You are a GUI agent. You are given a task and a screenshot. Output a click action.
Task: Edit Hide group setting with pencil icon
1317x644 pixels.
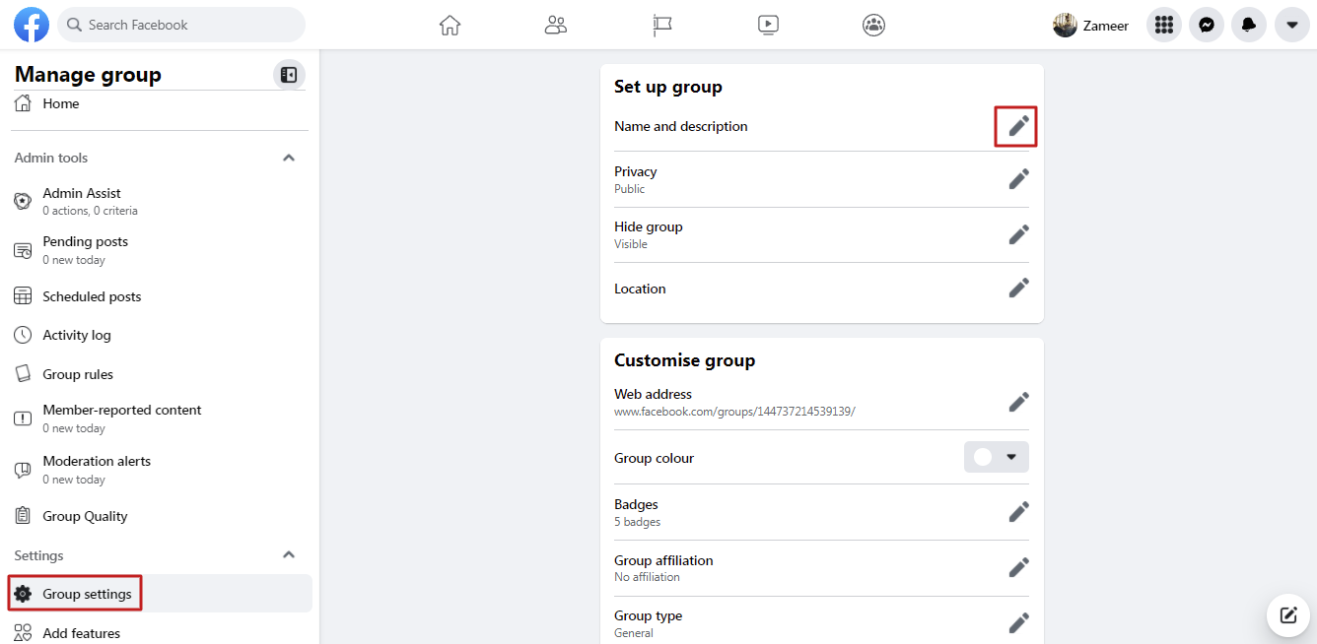[1018, 234]
